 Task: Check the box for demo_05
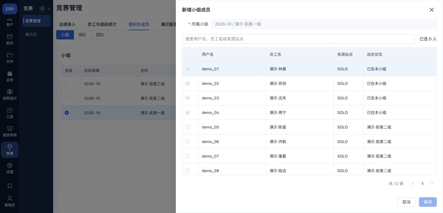coord(188,127)
